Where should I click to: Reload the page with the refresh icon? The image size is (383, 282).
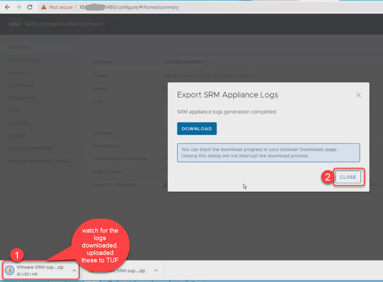pos(30,7)
